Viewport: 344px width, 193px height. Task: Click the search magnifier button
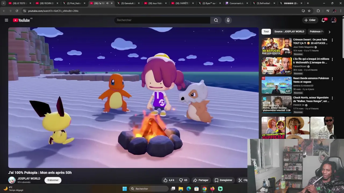216,20
